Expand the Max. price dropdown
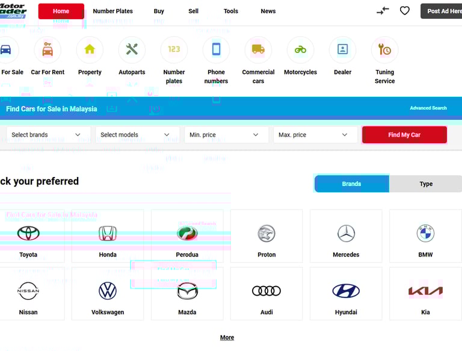 (316, 135)
